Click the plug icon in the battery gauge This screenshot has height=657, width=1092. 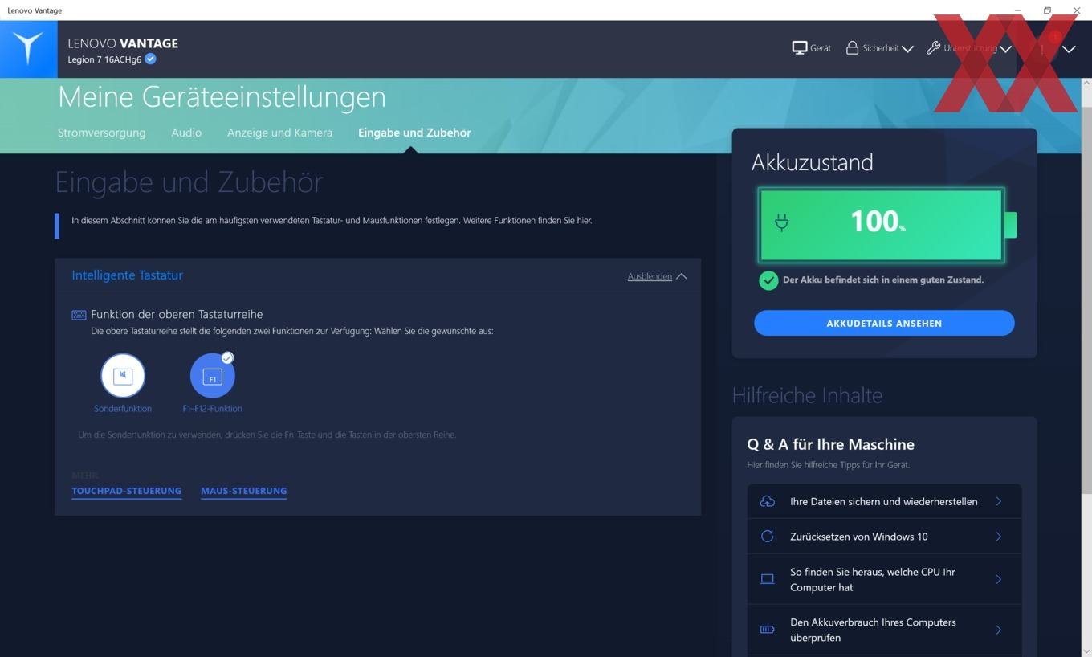[x=781, y=222]
